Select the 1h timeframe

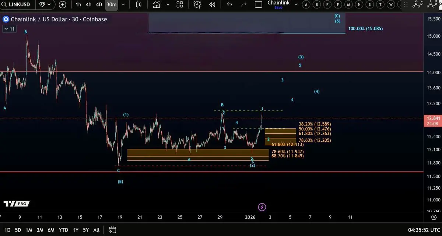[78, 5]
